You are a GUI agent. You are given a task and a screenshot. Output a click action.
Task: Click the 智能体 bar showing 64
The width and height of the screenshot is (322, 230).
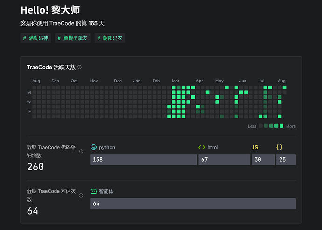click(x=193, y=203)
